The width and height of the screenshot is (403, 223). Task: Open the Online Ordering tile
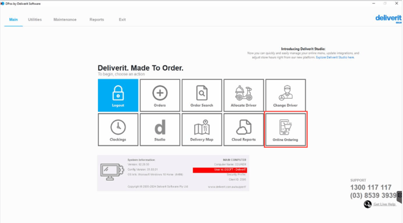(286, 130)
